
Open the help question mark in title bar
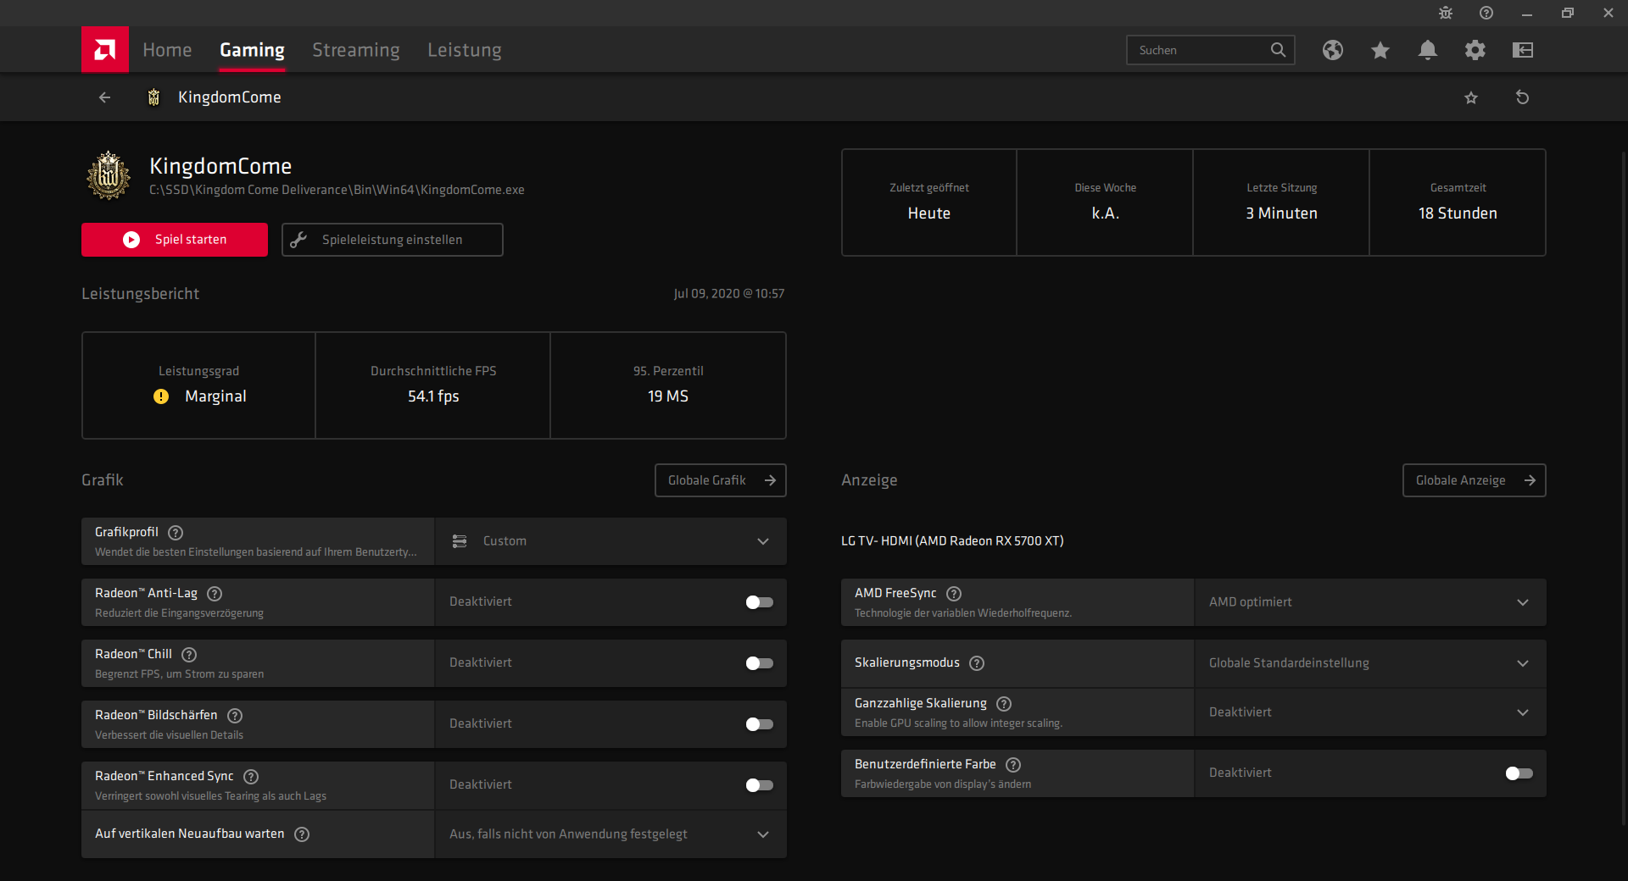click(1486, 13)
